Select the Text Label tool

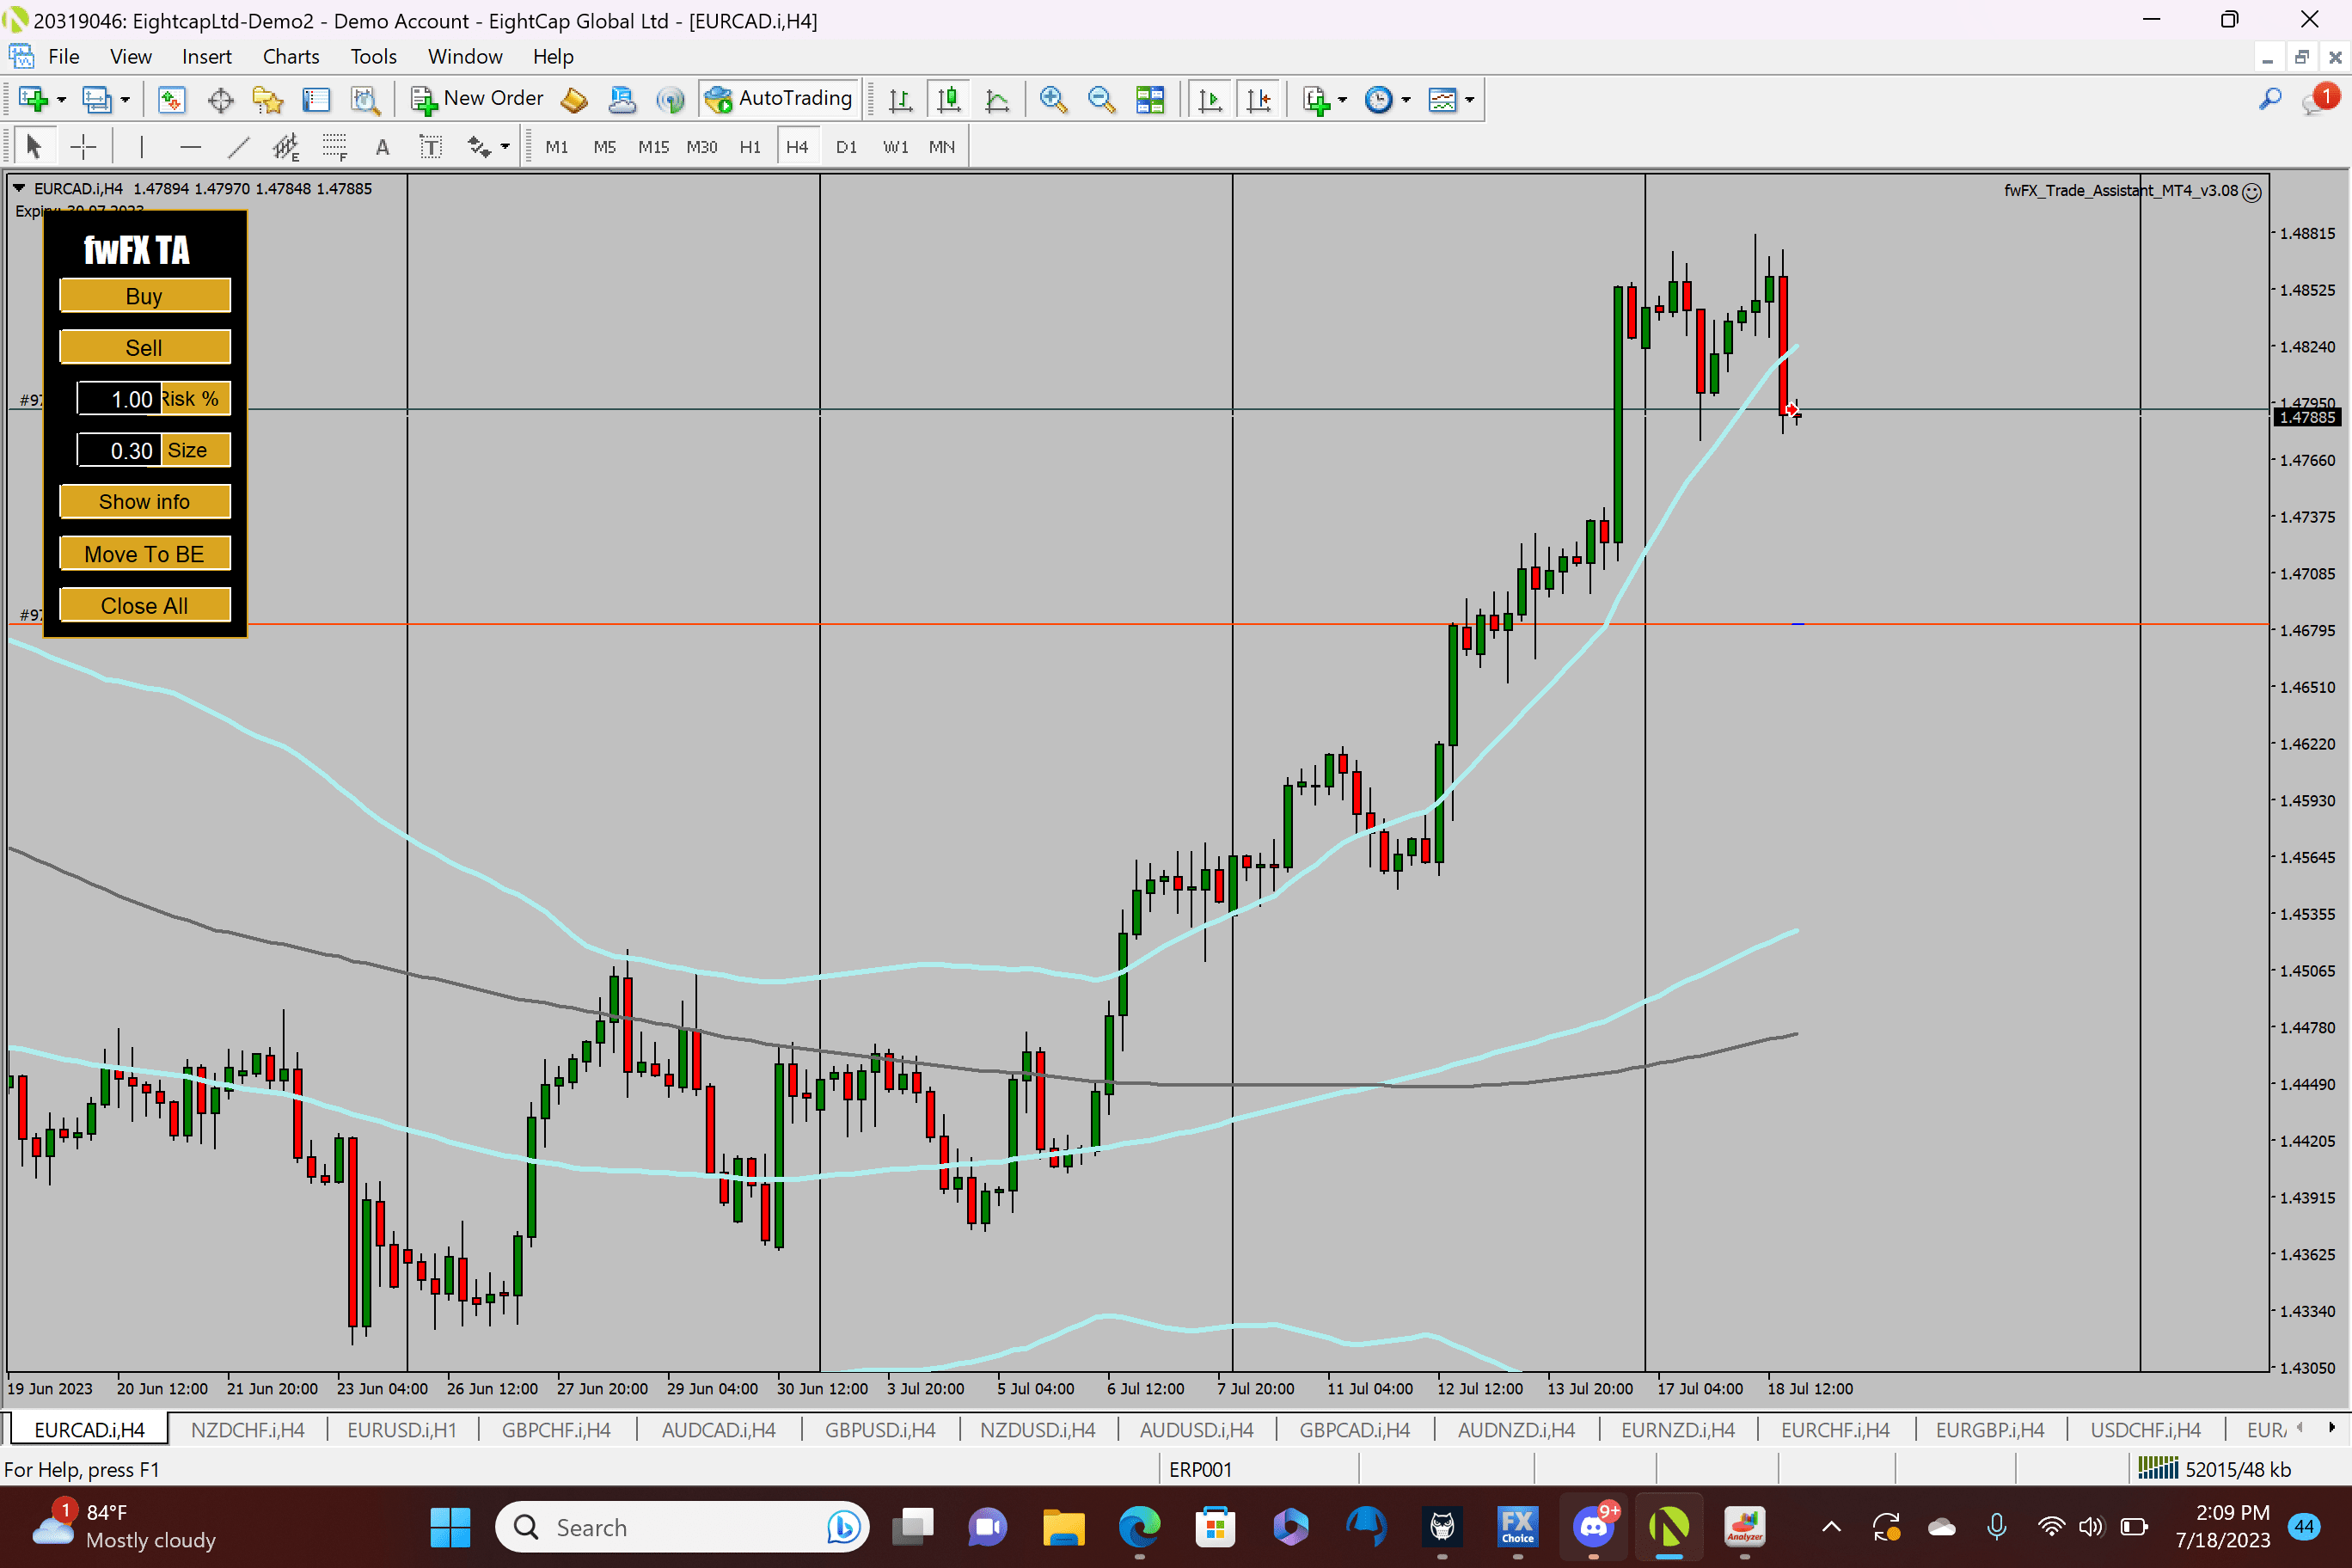431,147
